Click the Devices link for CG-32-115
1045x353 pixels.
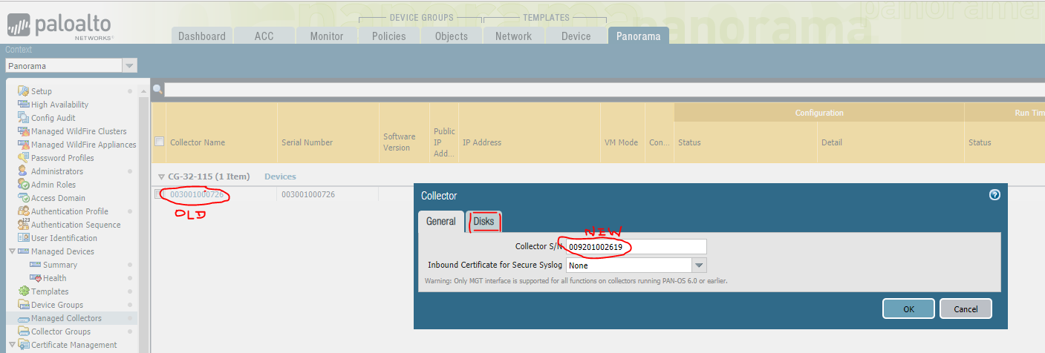(x=280, y=176)
